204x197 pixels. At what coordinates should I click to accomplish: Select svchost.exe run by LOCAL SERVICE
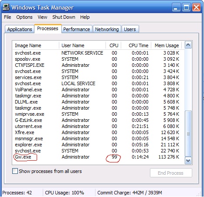click(x=97, y=83)
